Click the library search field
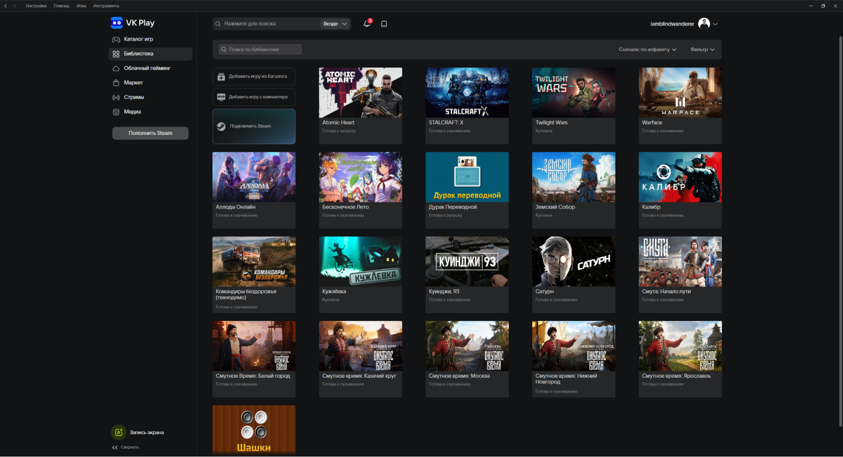 pos(260,49)
